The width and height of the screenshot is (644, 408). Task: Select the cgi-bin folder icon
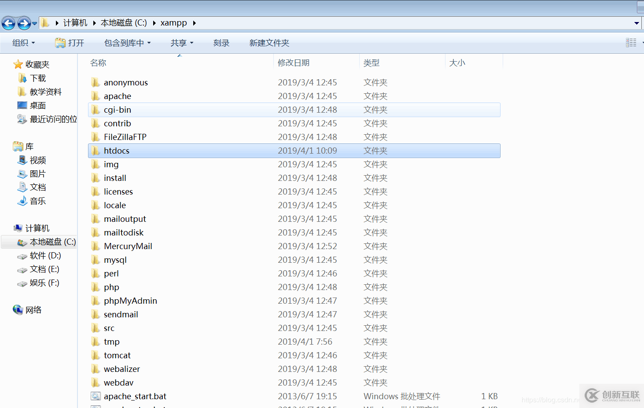click(96, 110)
